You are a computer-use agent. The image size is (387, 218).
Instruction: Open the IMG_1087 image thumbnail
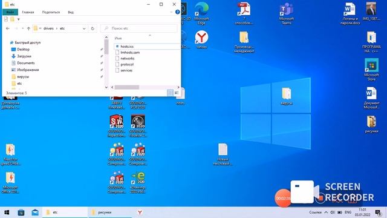point(371,11)
